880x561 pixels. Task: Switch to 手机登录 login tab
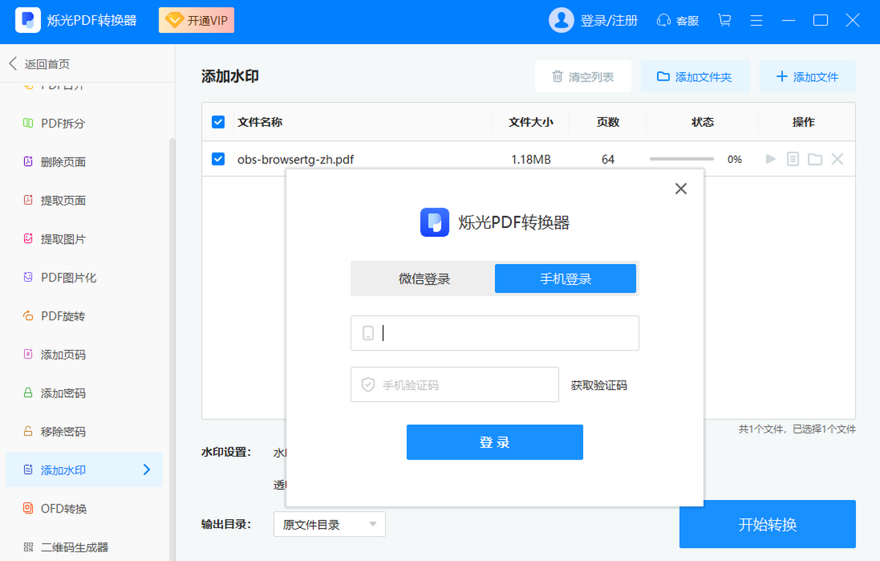coord(565,279)
